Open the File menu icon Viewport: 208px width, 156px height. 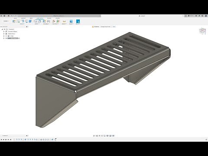coord(4,16)
